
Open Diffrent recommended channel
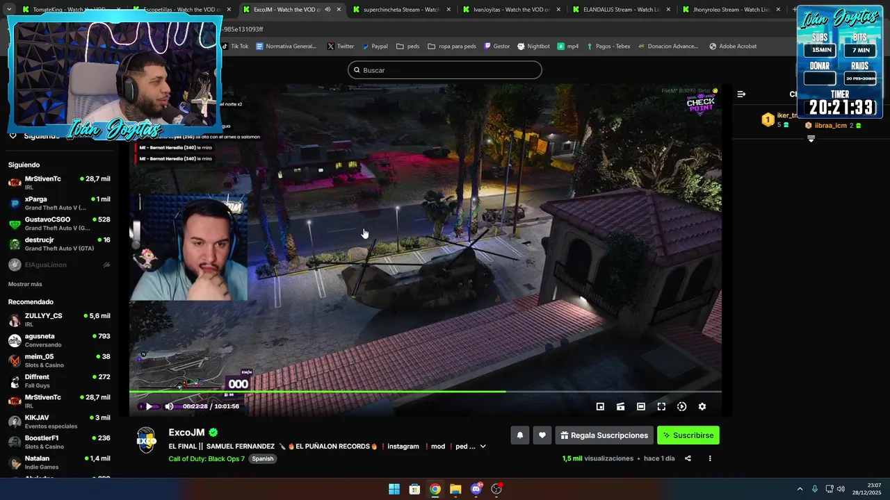59,381
